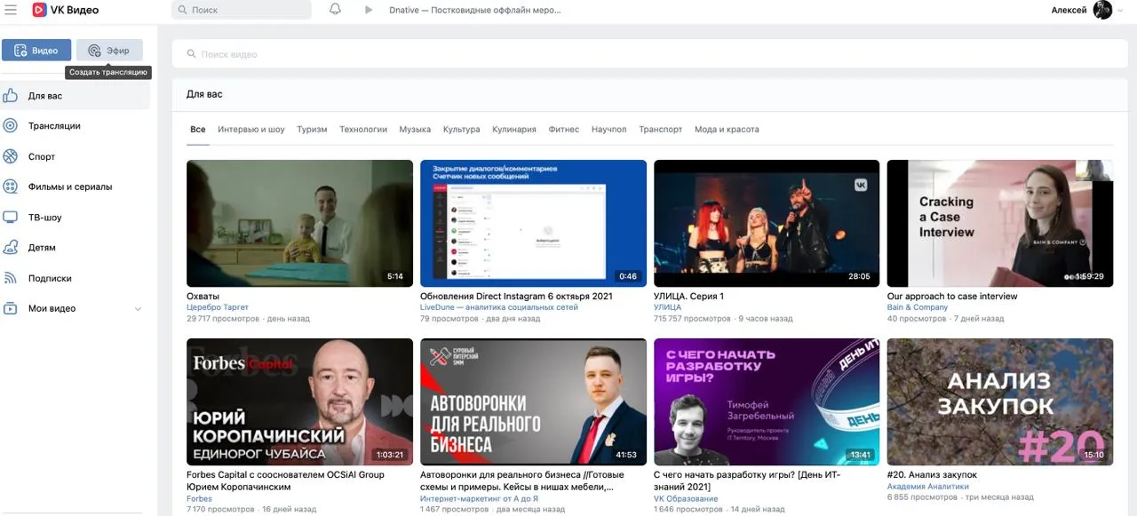Open the Охваты video thumbnail
The height and width of the screenshot is (516, 1137).
tap(299, 223)
